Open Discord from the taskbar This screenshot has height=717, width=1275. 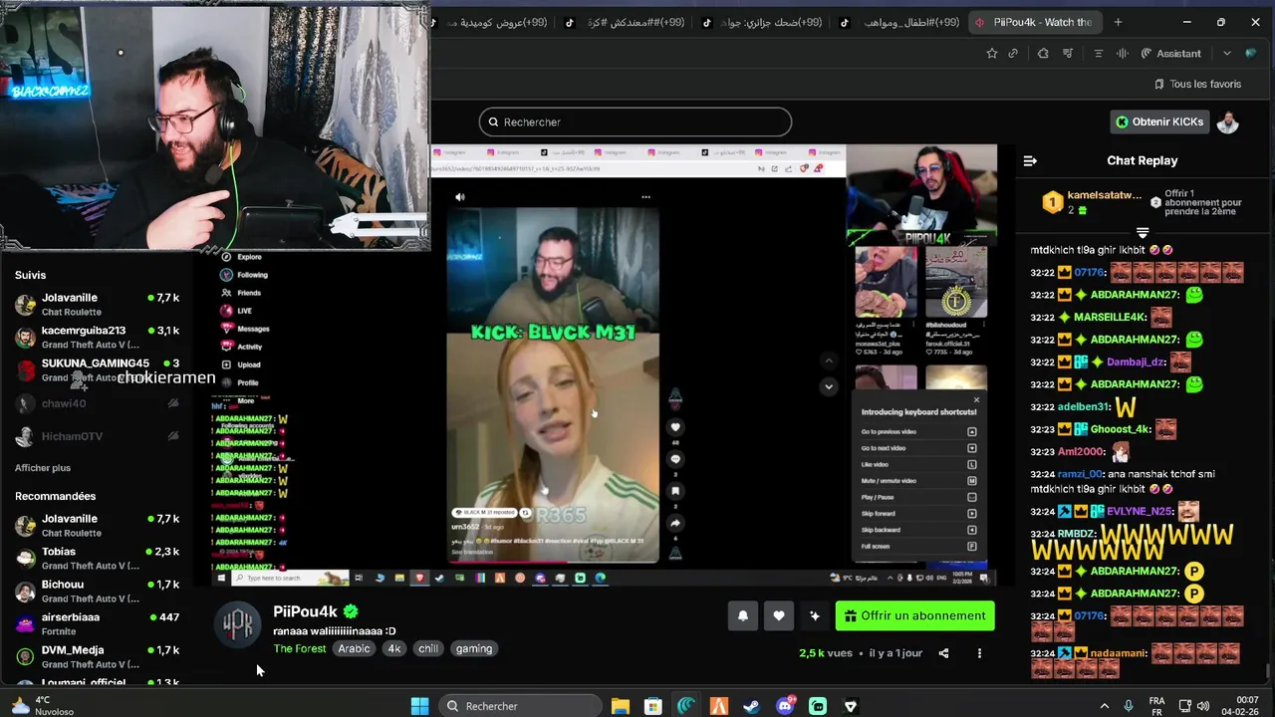[785, 706]
